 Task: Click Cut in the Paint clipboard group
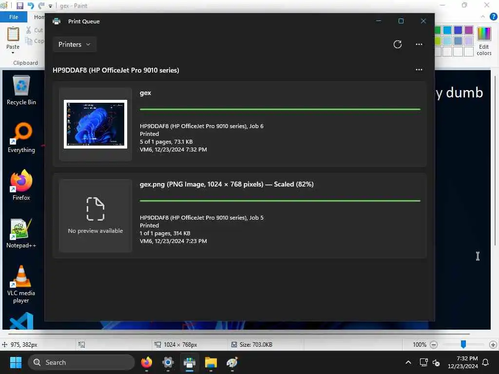[x=35, y=30]
